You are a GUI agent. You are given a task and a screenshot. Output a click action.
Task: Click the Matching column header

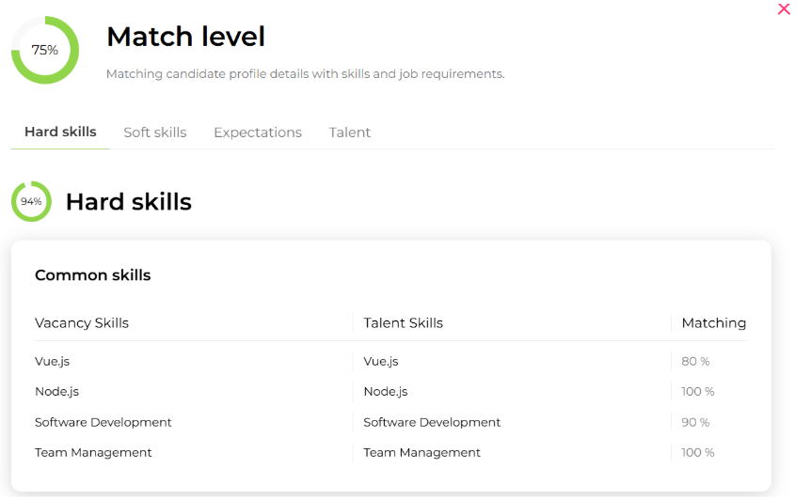coord(714,323)
